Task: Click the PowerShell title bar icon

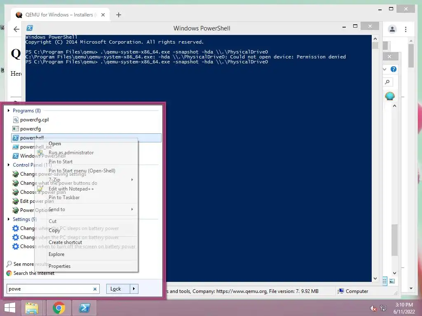Action: [x=30, y=28]
